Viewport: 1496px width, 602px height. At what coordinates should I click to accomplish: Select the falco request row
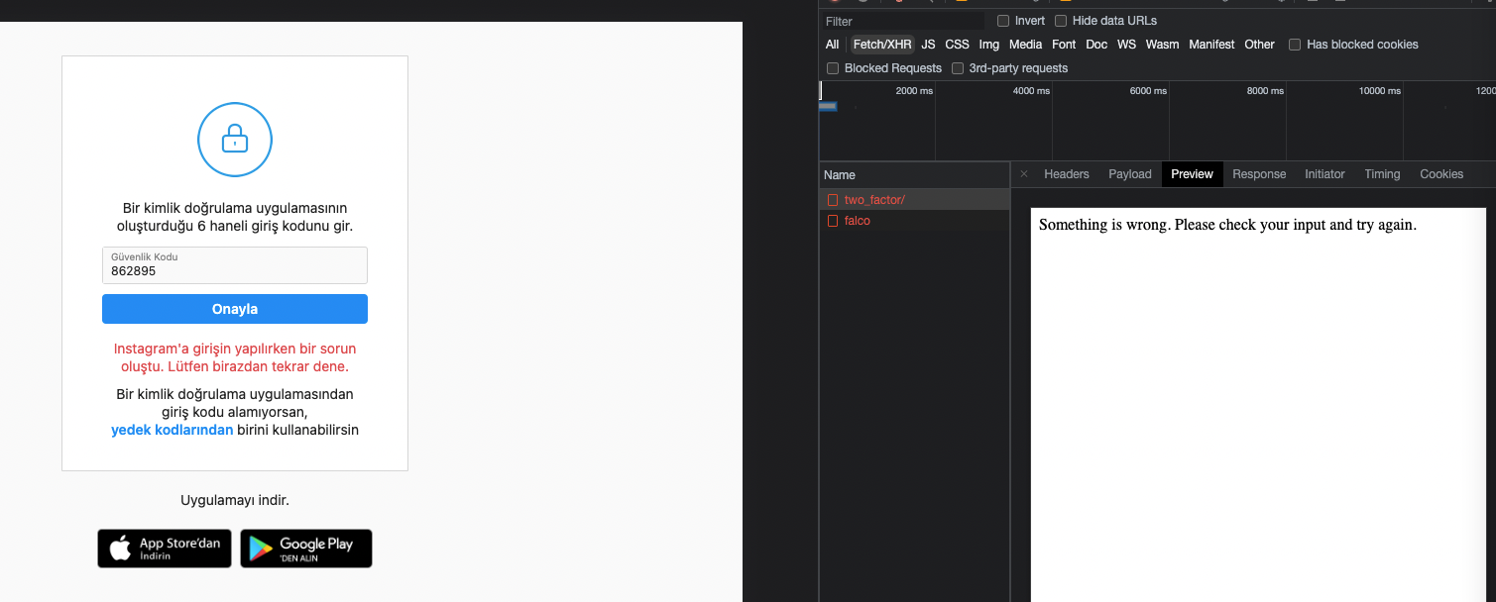(x=914, y=221)
